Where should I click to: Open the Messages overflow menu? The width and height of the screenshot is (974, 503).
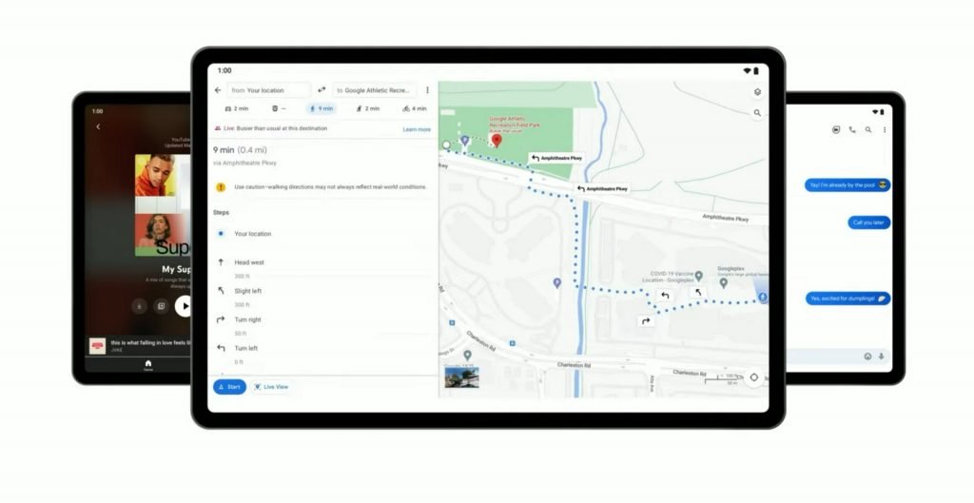click(885, 129)
